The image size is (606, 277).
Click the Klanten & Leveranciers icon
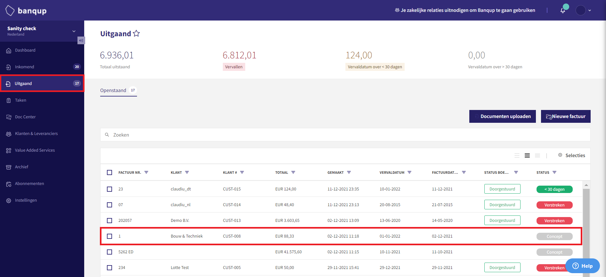[9, 134]
